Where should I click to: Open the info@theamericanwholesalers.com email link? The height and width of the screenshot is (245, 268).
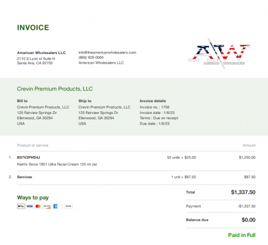click(107, 52)
